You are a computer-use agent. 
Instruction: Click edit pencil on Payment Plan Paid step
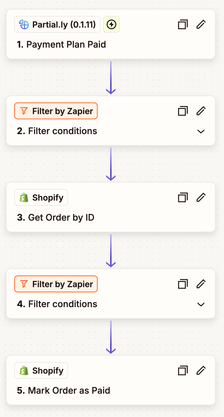201,24
